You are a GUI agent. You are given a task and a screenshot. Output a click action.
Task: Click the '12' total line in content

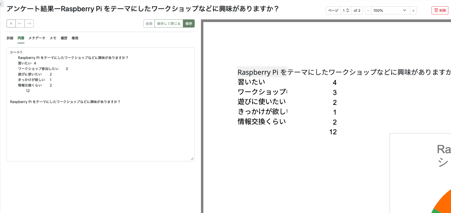28,91
